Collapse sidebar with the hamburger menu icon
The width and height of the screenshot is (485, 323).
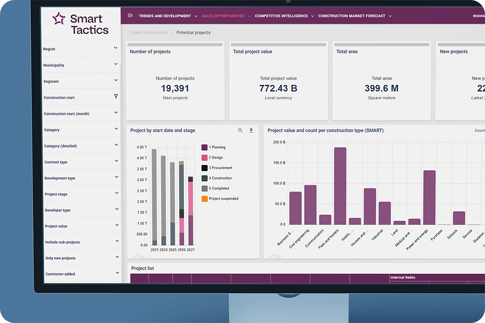(130, 15)
